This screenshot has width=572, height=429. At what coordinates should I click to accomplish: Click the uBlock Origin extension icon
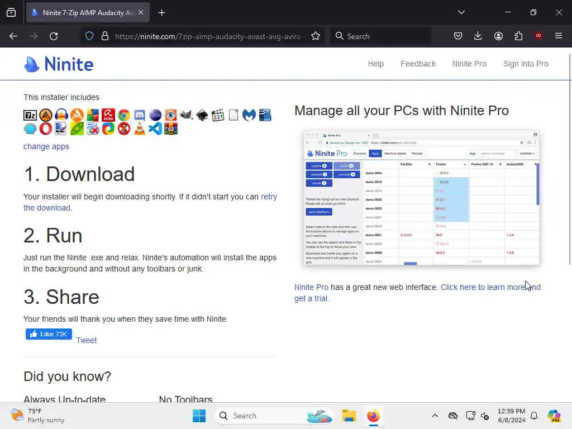pyautogui.click(x=538, y=36)
